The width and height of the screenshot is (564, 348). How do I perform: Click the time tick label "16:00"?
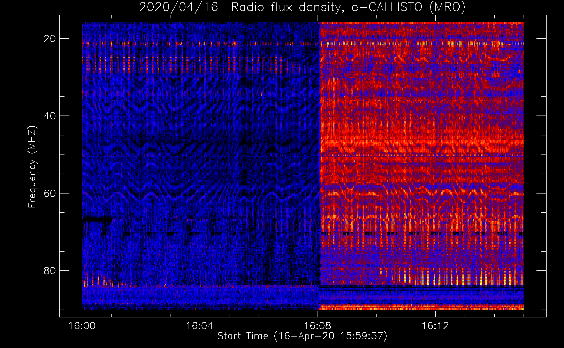(82, 326)
